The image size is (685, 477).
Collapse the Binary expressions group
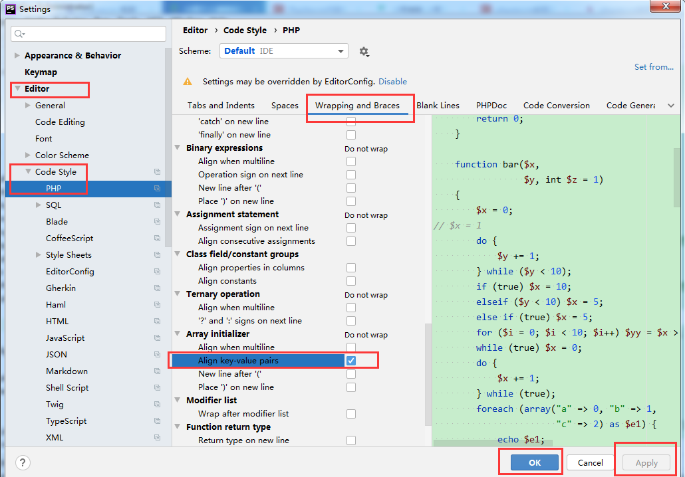[178, 147]
